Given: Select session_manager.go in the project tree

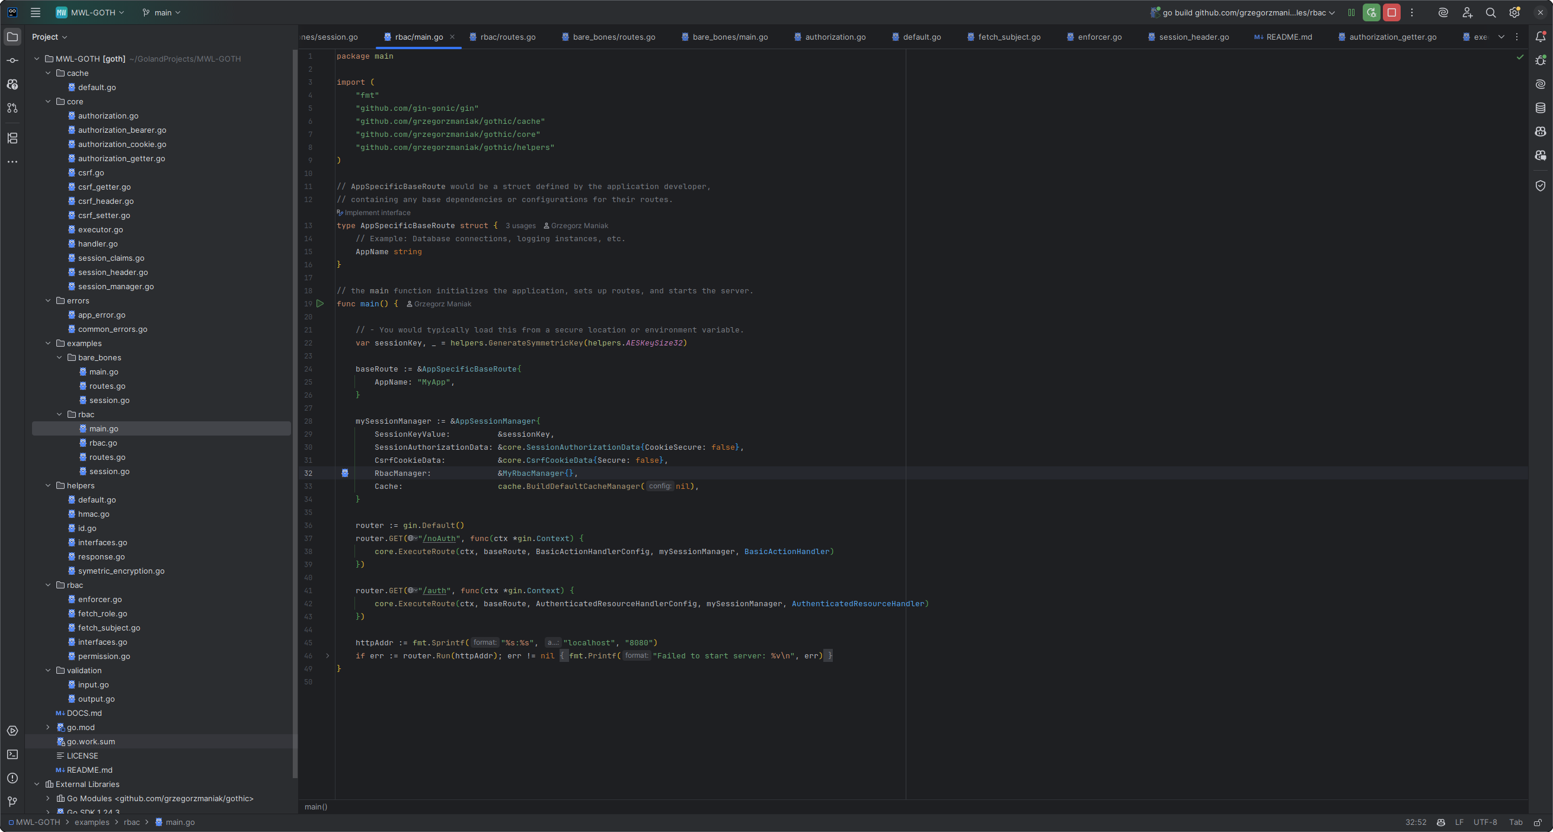Looking at the screenshot, I should (x=116, y=286).
